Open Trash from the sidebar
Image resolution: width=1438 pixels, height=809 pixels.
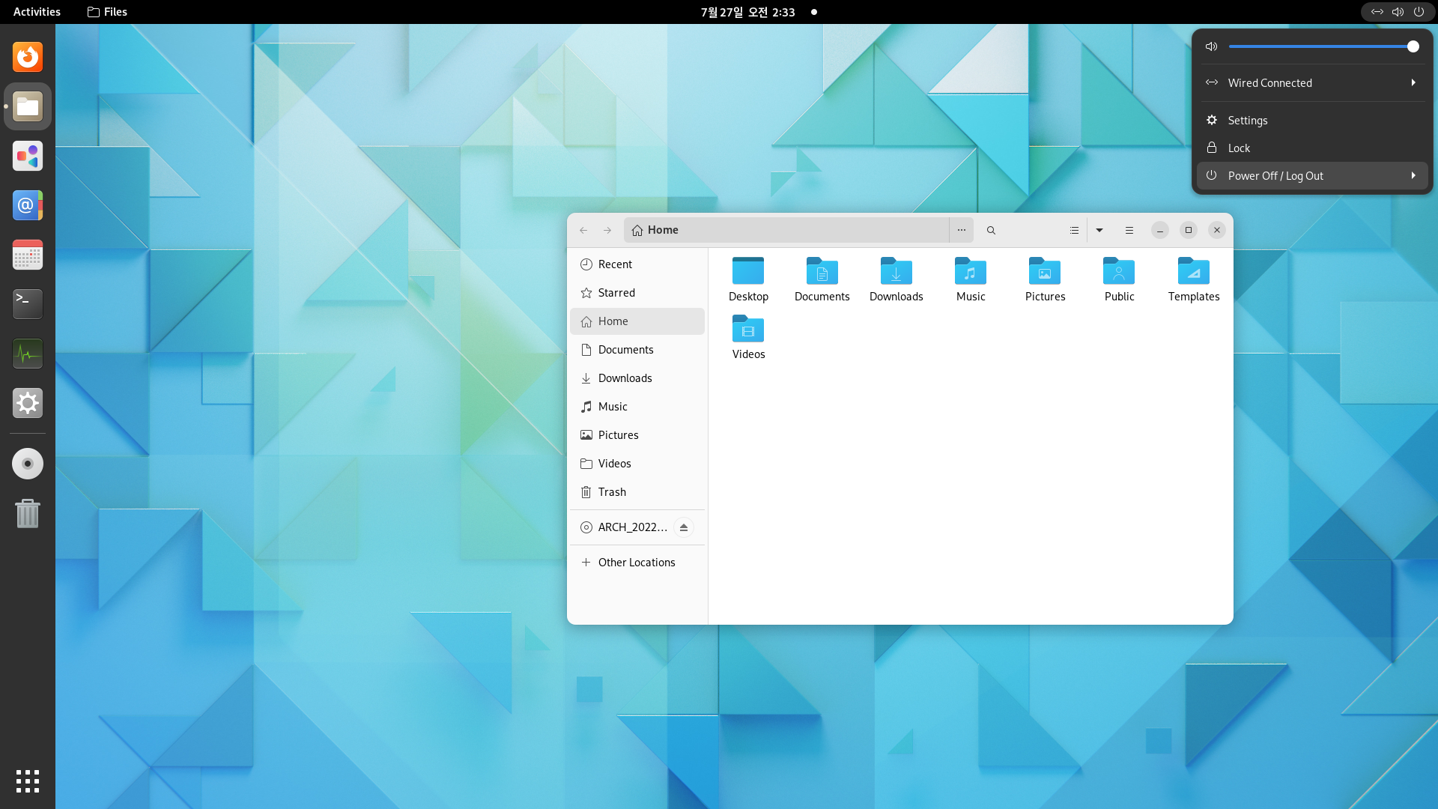612,492
